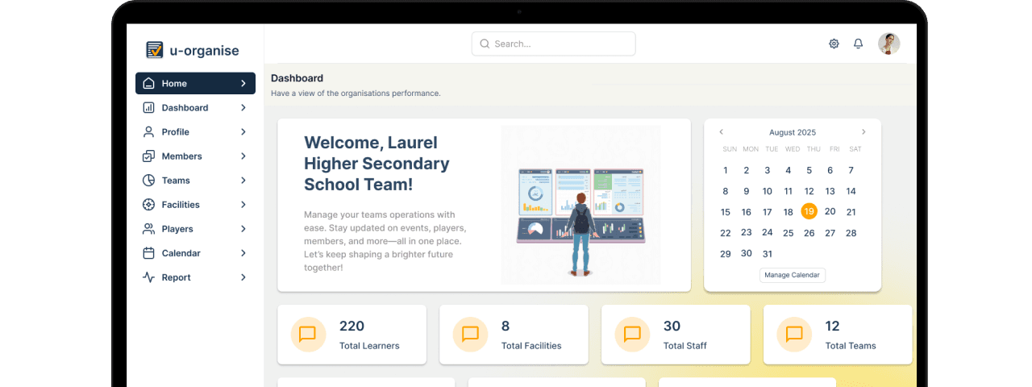Click the Total Facilities card icon

(x=470, y=334)
